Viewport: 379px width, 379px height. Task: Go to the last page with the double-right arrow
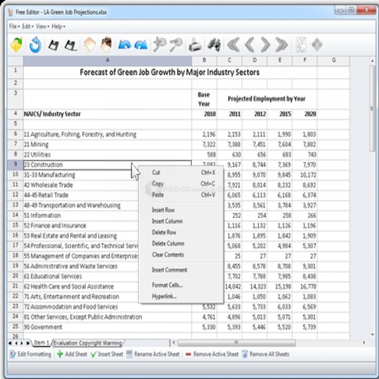[x=281, y=45]
